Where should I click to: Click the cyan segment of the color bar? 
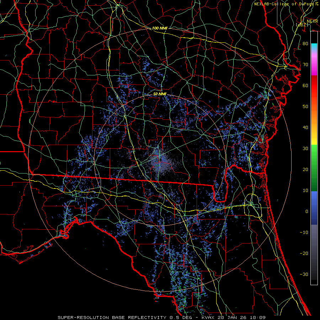coord(314,47)
